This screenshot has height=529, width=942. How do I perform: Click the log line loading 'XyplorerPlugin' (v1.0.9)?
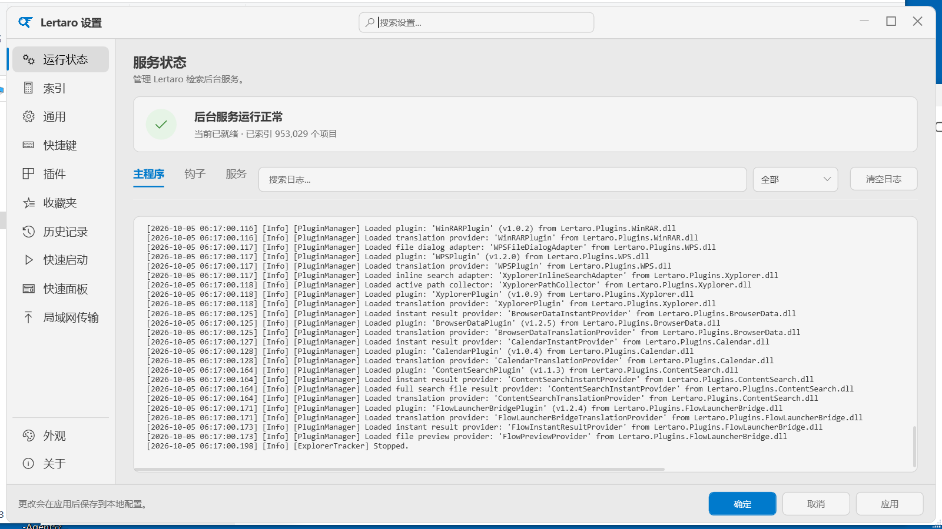420,294
